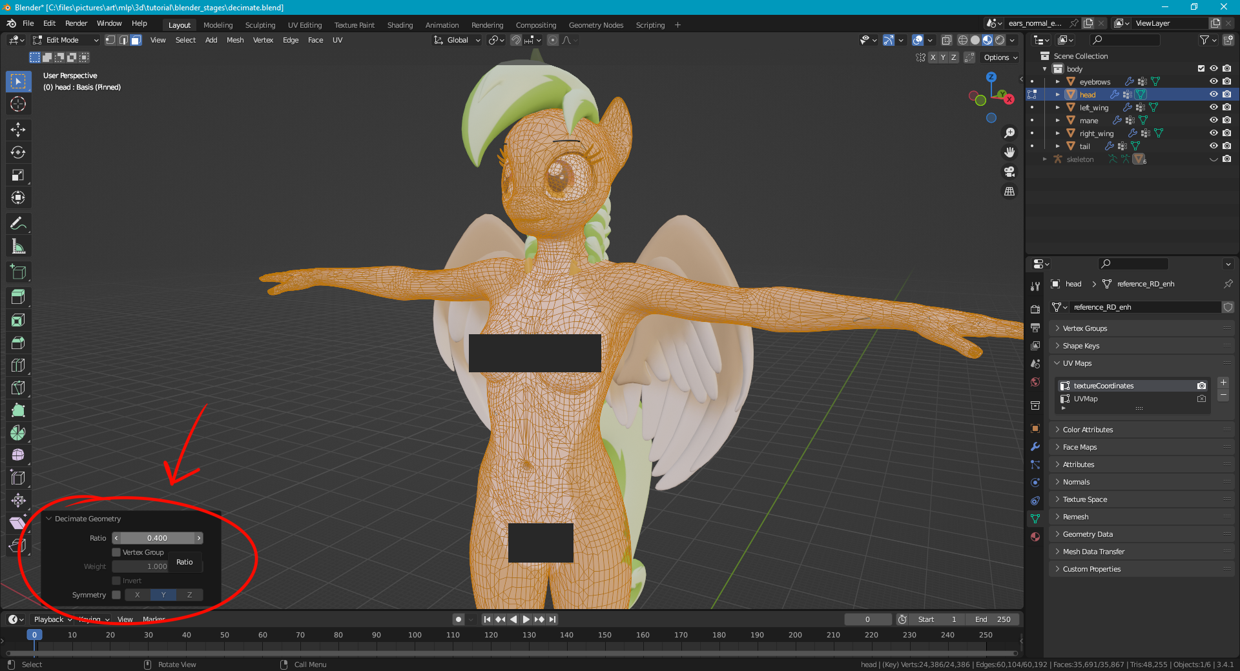Viewport: 1240px width, 671px height.
Task: Select the Bevel tool
Action: pos(18,343)
